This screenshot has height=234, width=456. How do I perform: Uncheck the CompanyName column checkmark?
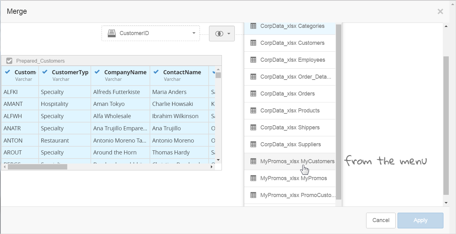click(97, 72)
